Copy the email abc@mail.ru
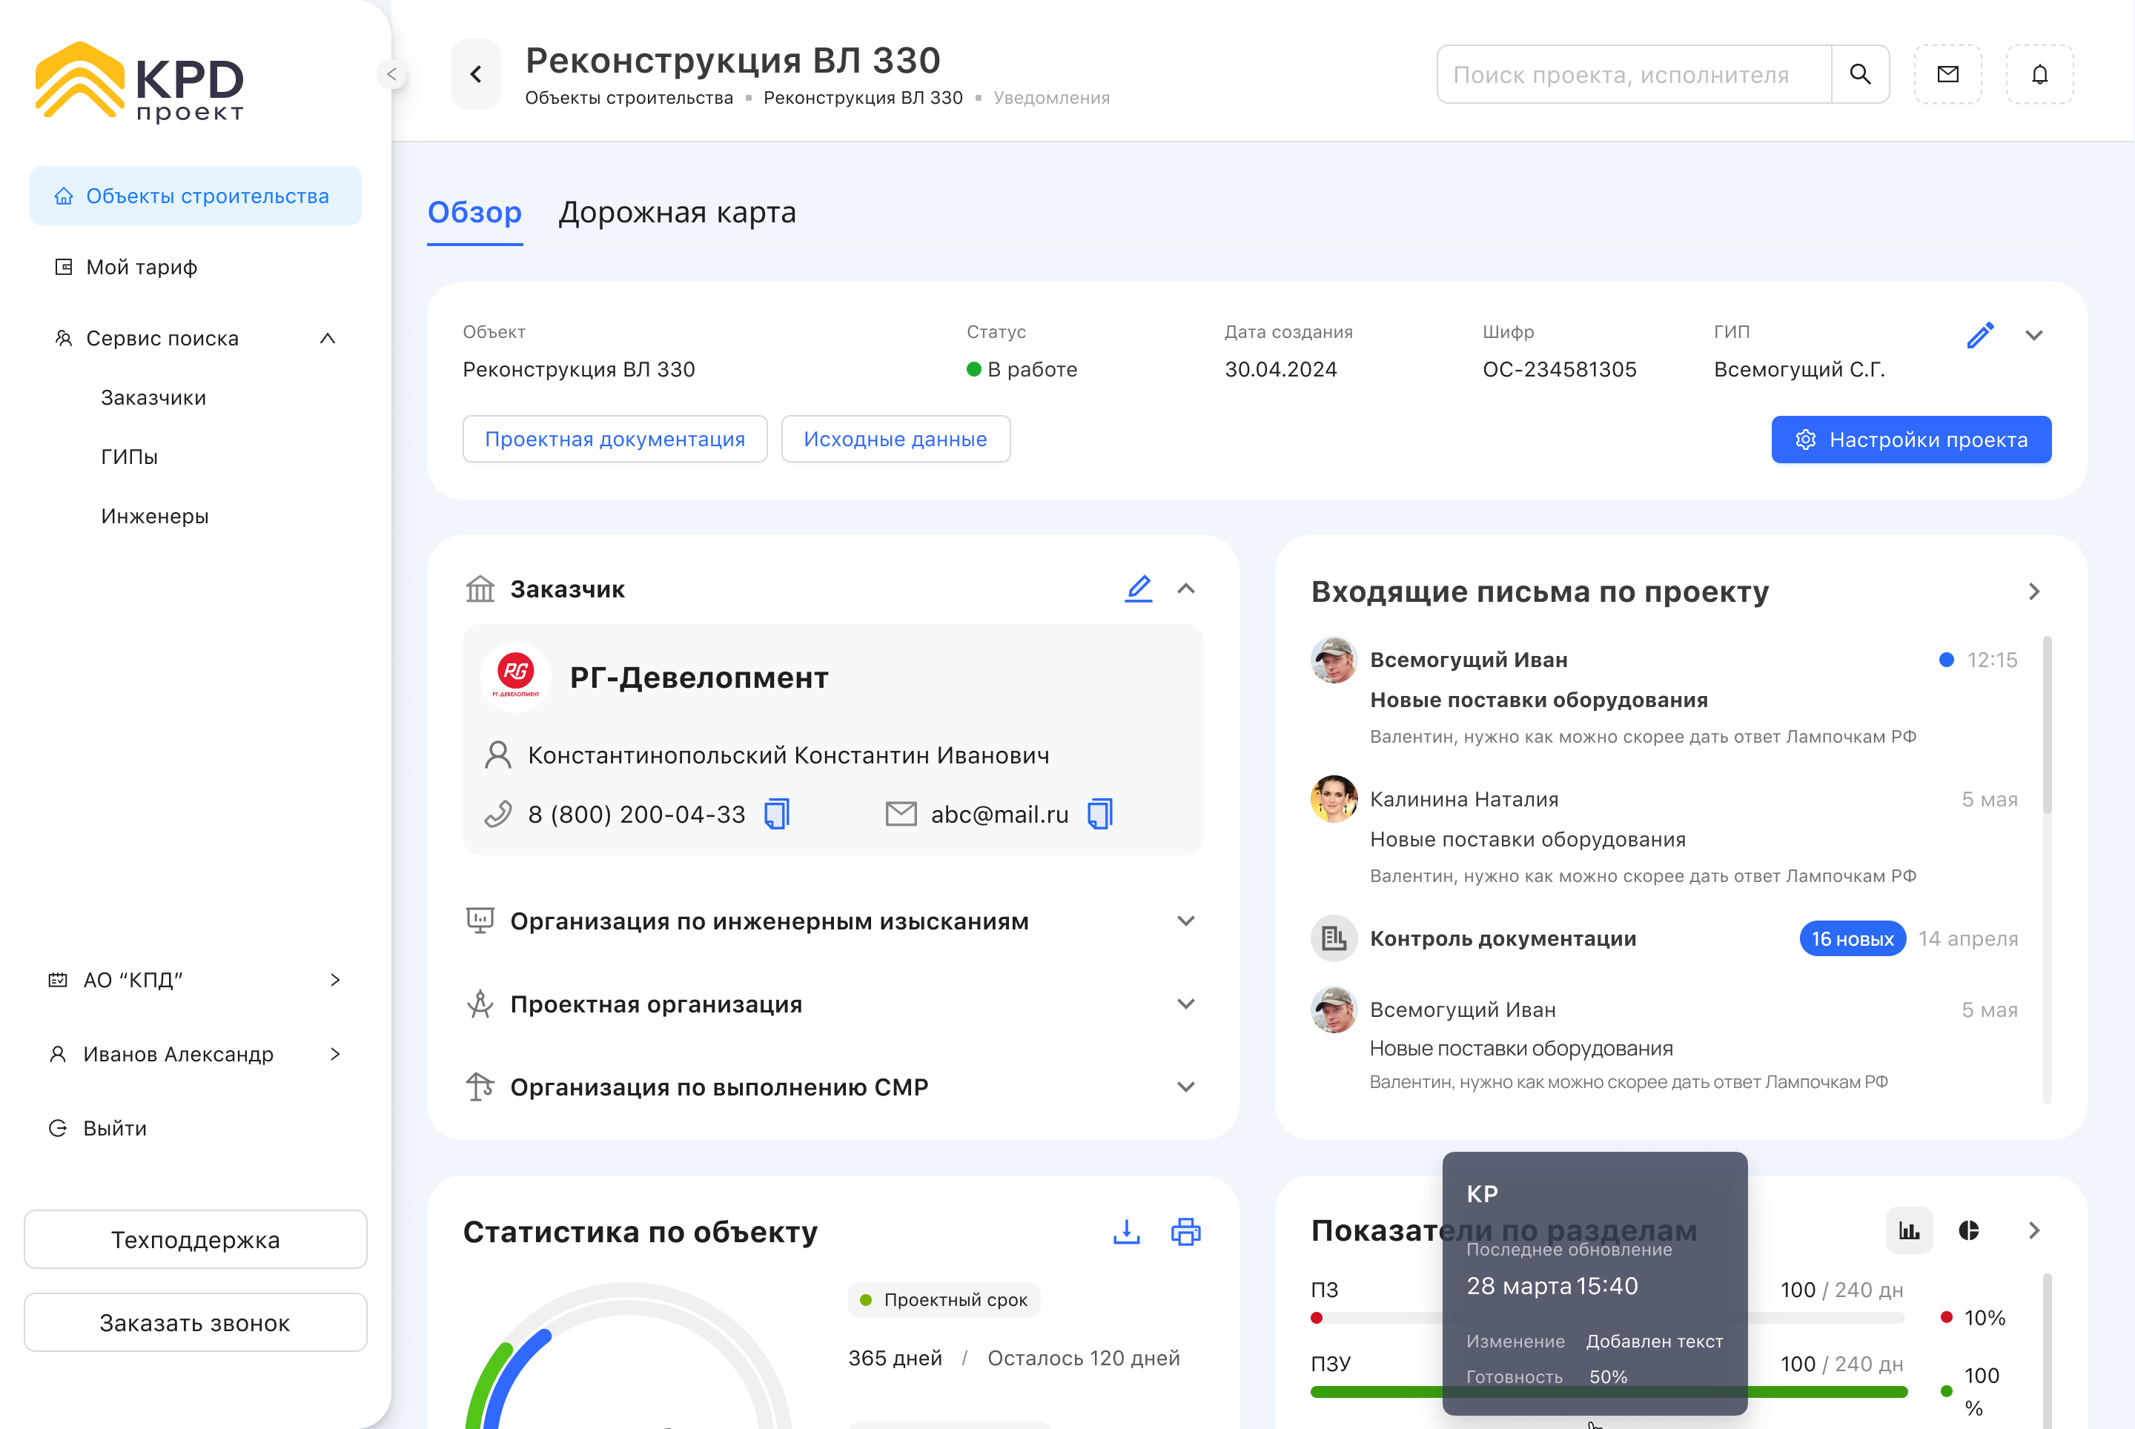This screenshot has width=2135, height=1429. coord(1100,814)
